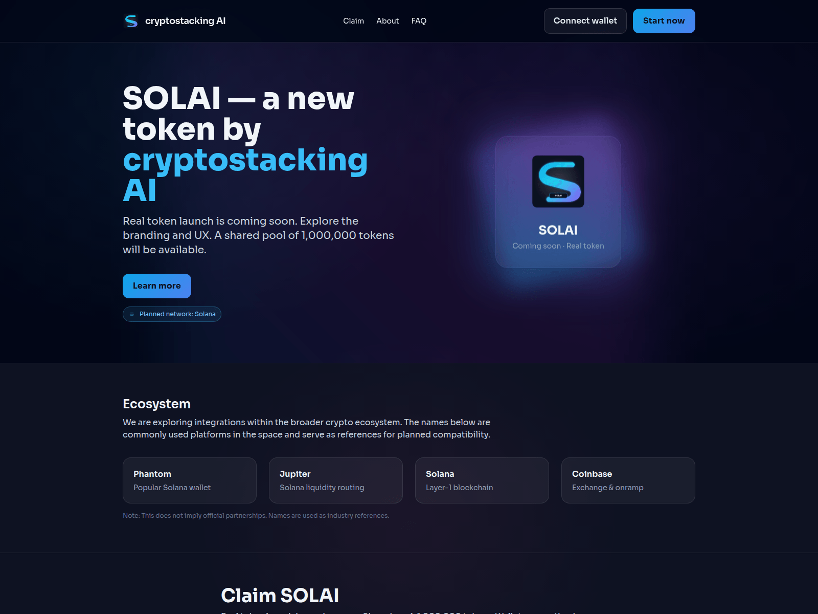Open the Jupiter ecosystem card
Screen dimensions: 818x614
point(336,480)
